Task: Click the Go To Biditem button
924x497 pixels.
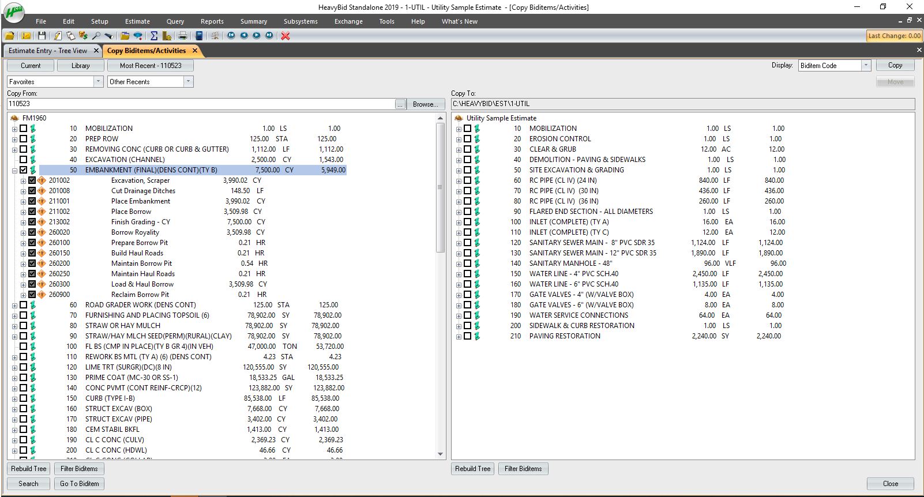Action: [x=80, y=484]
